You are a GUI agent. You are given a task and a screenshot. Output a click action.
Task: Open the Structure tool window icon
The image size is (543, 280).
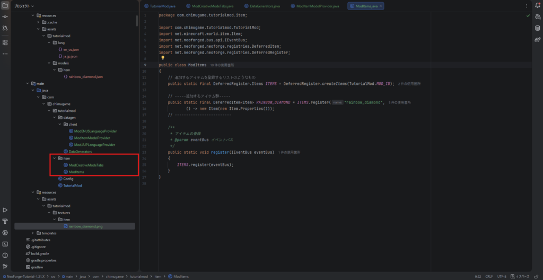point(5,42)
